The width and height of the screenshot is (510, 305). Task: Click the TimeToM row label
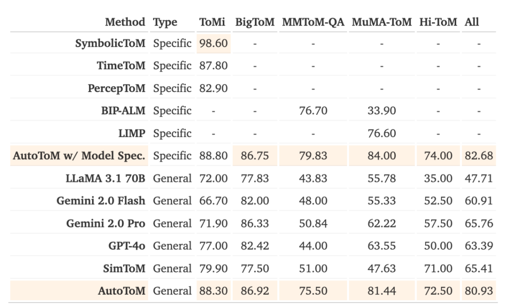click(121, 66)
